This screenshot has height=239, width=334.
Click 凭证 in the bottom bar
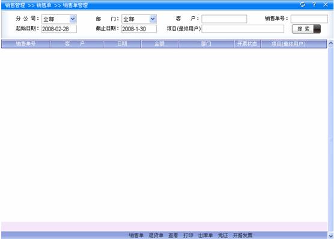pyautogui.click(x=223, y=235)
